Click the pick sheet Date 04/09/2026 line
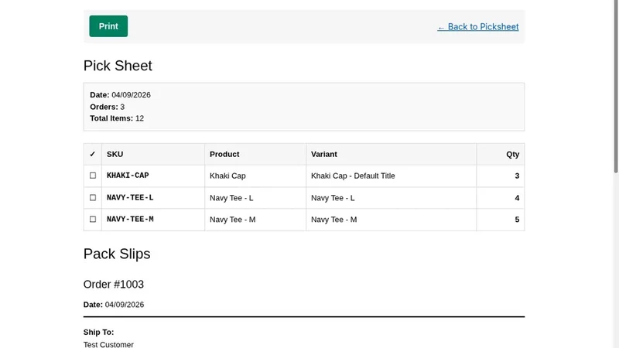The image size is (619, 348). pos(120,95)
